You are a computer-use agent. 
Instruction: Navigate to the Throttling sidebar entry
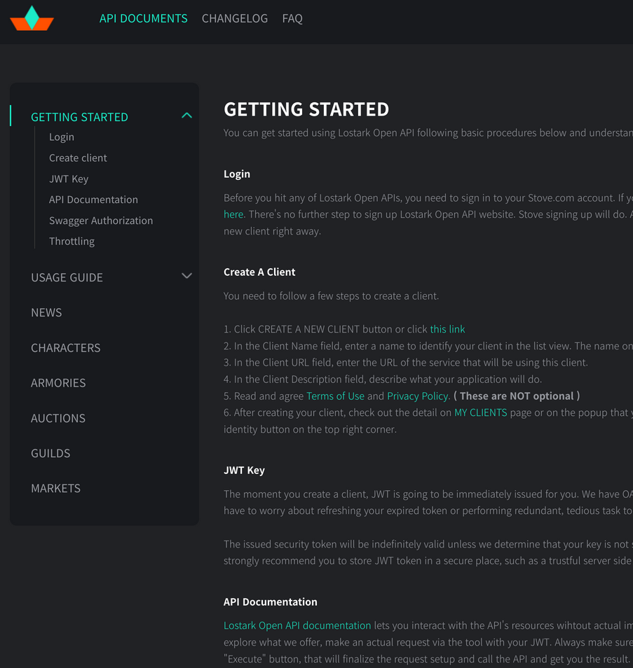point(72,241)
